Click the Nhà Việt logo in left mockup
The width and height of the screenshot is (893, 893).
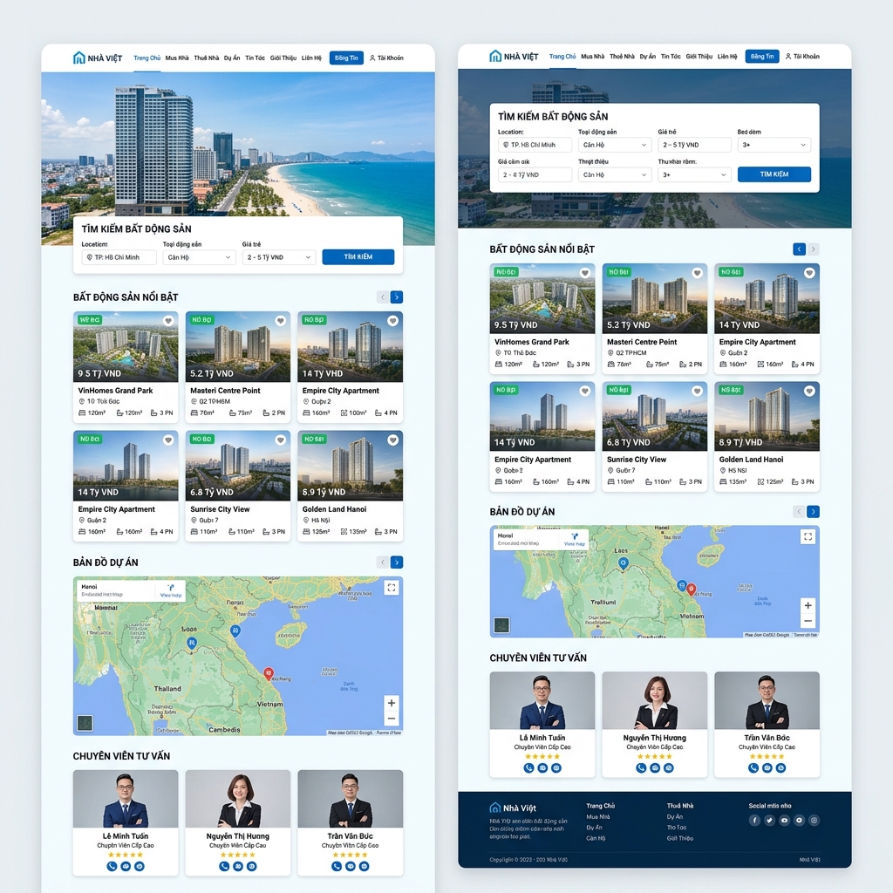tap(98, 58)
